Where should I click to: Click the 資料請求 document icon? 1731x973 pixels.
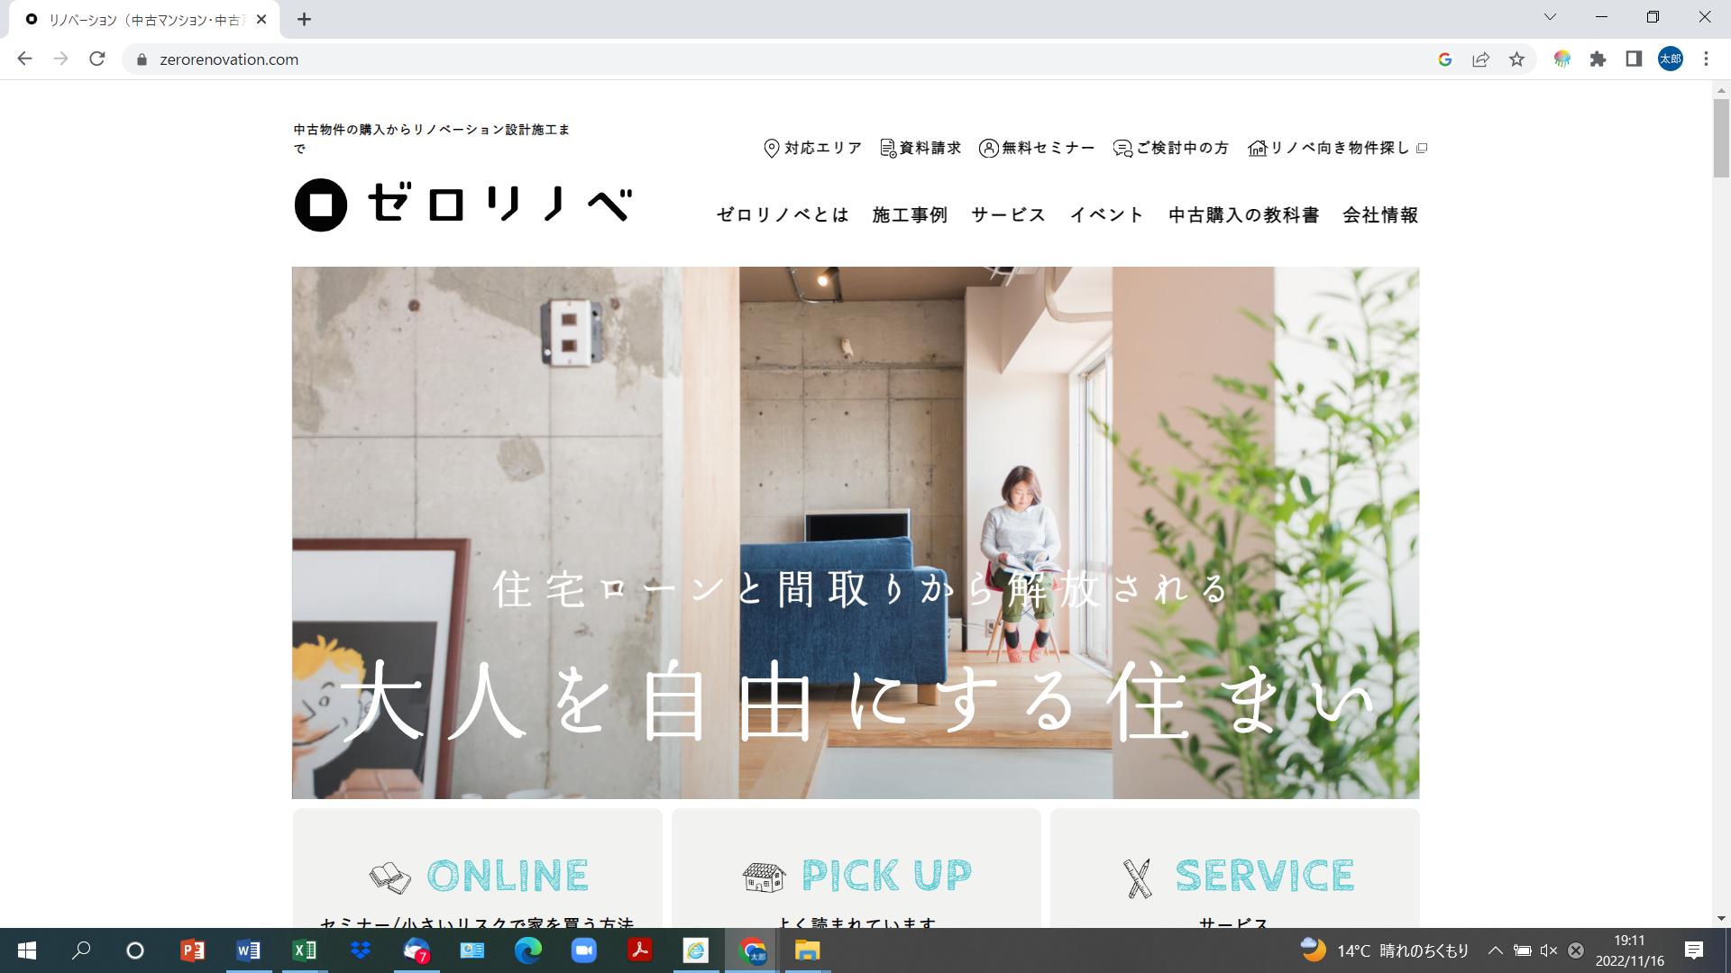point(888,149)
